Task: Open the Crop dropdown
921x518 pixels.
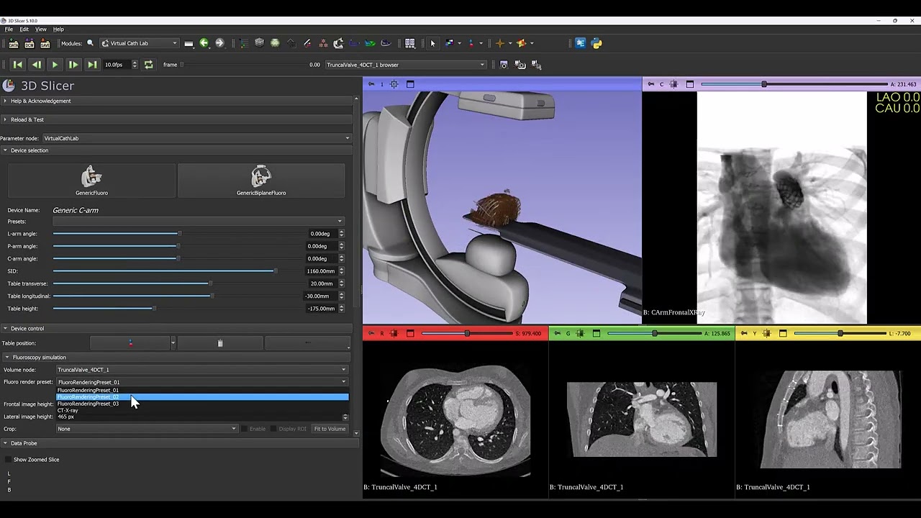Action: click(147, 429)
